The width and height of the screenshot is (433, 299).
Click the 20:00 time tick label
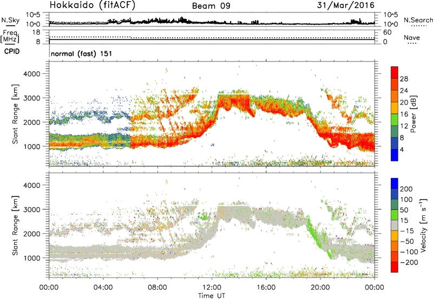320,288
